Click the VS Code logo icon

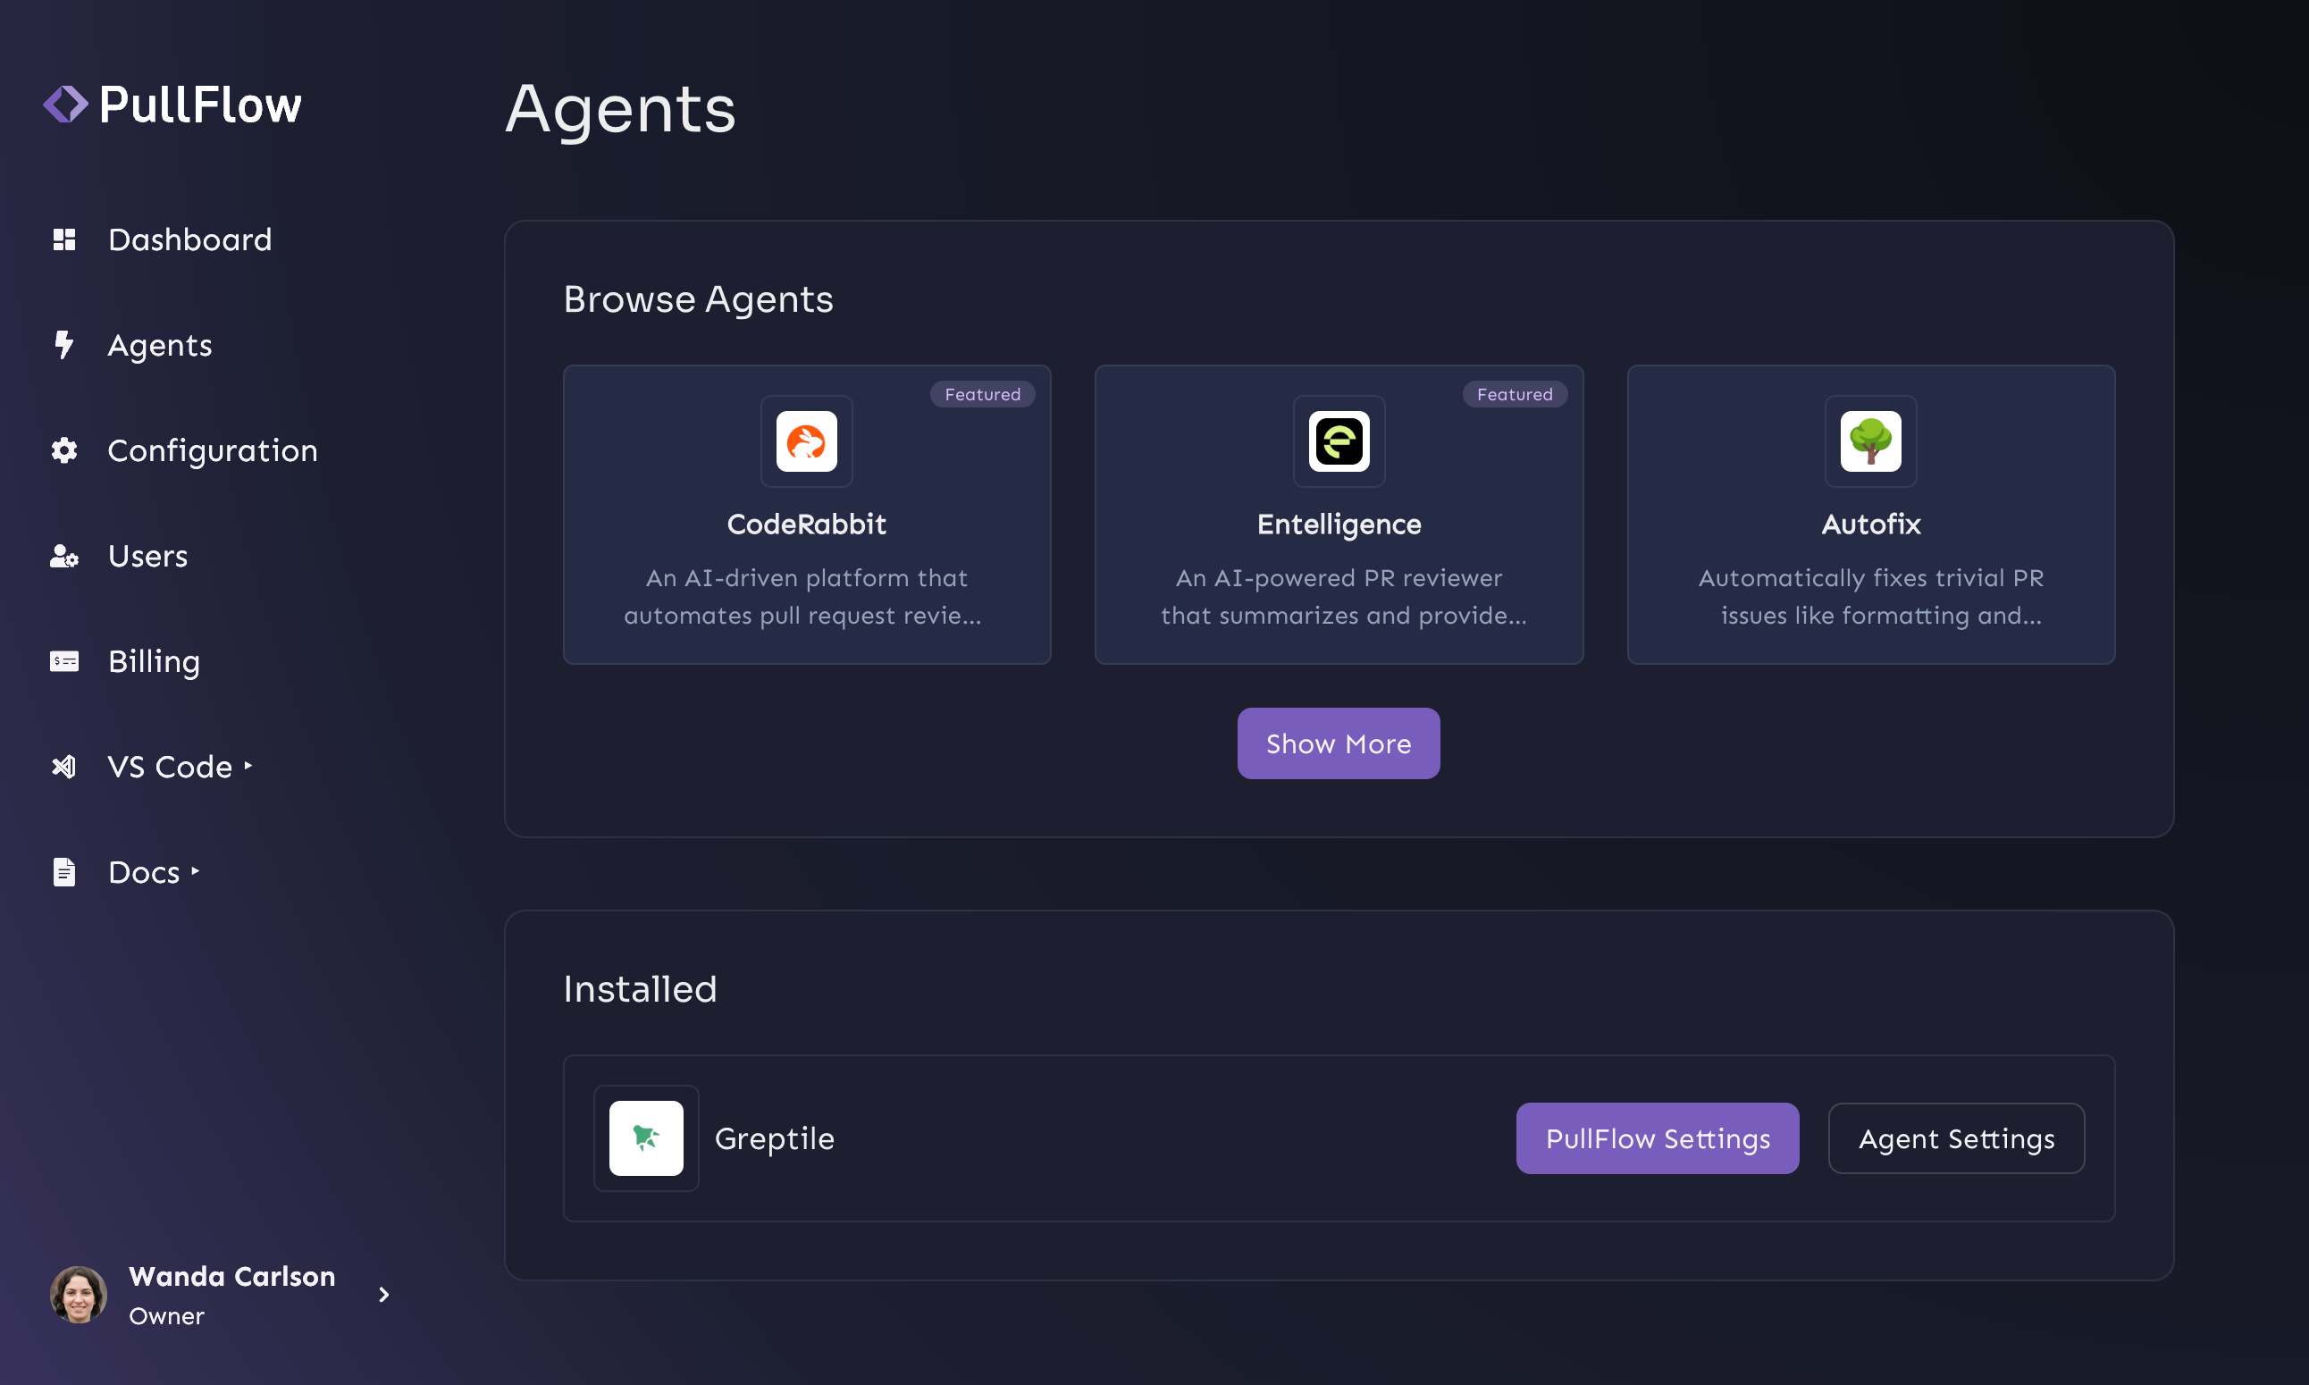pos(64,768)
